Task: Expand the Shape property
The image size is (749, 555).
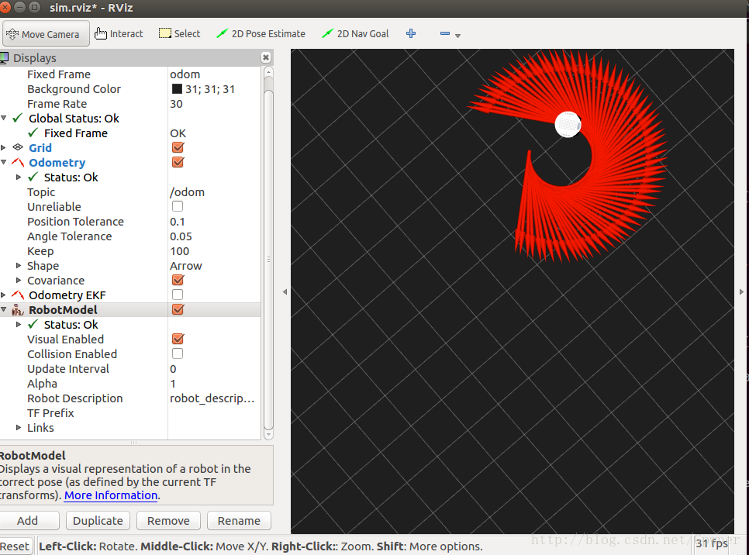Action: 19,265
